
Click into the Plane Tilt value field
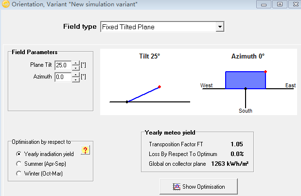(x=63, y=65)
